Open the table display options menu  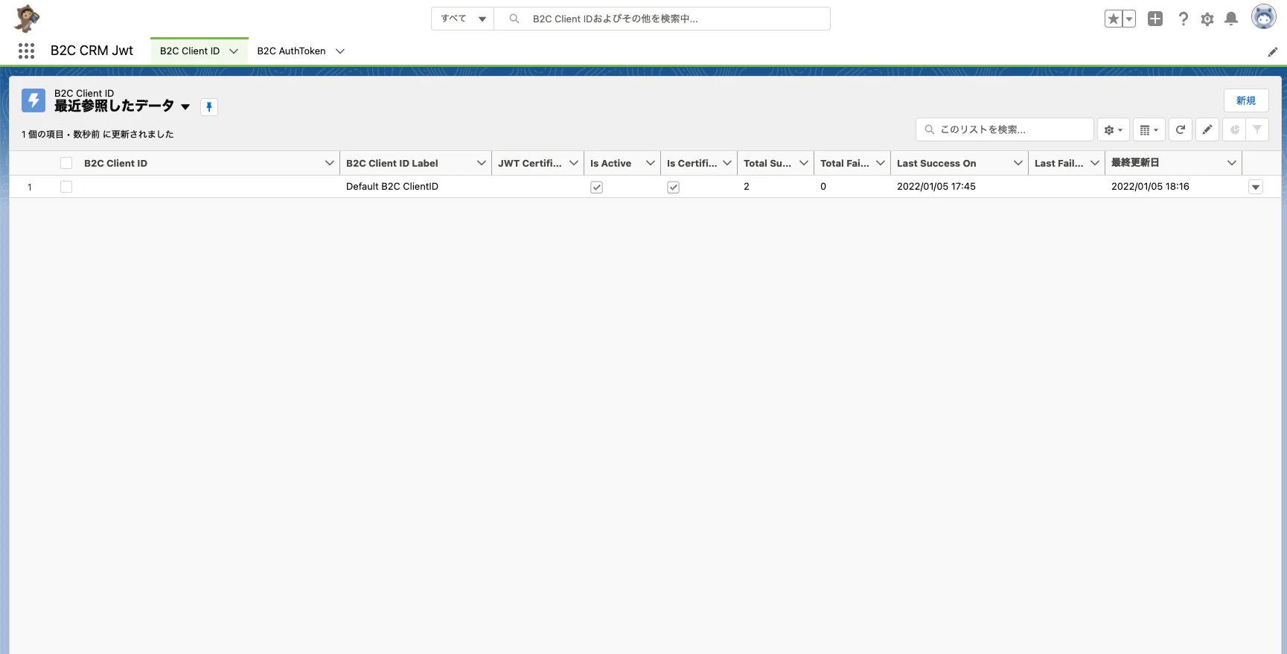coord(1149,129)
